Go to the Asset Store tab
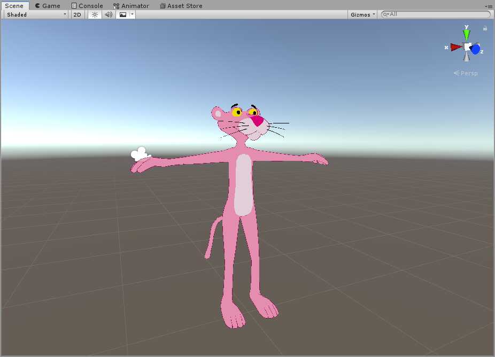 click(181, 6)
